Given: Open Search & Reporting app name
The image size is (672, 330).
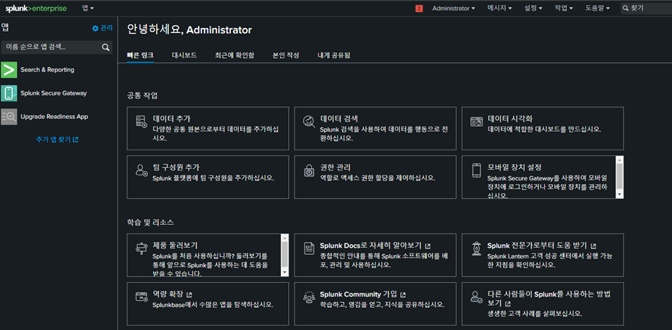Looking at the screenshot, I should (47, 69).
